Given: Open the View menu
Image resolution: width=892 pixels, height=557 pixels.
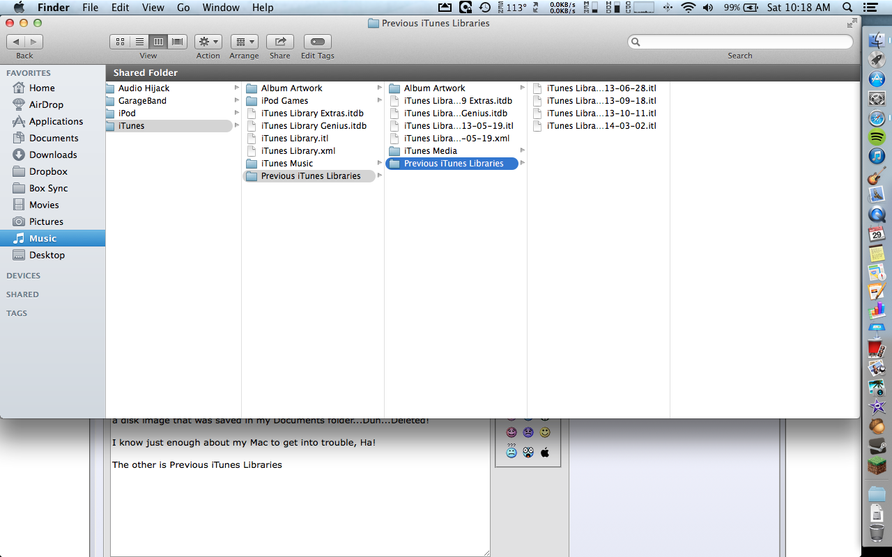Looking at the screenshot, I should tap(153, 8).
